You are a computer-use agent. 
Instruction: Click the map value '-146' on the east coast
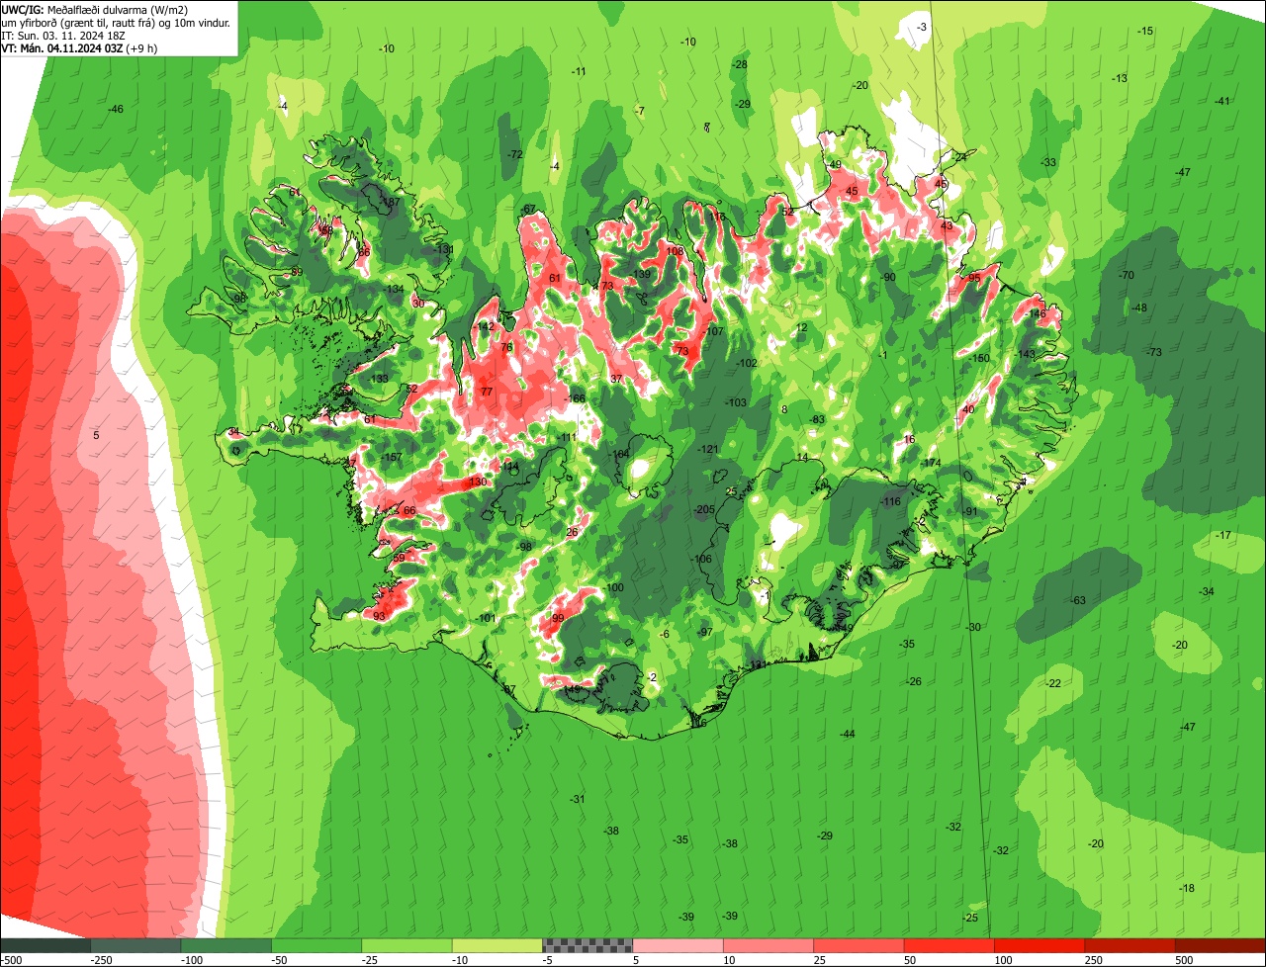pyautogui.click(x=1036, y=314)
